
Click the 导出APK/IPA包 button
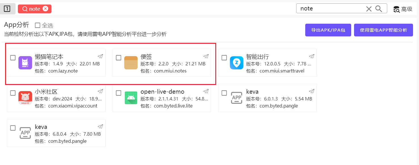328,30
